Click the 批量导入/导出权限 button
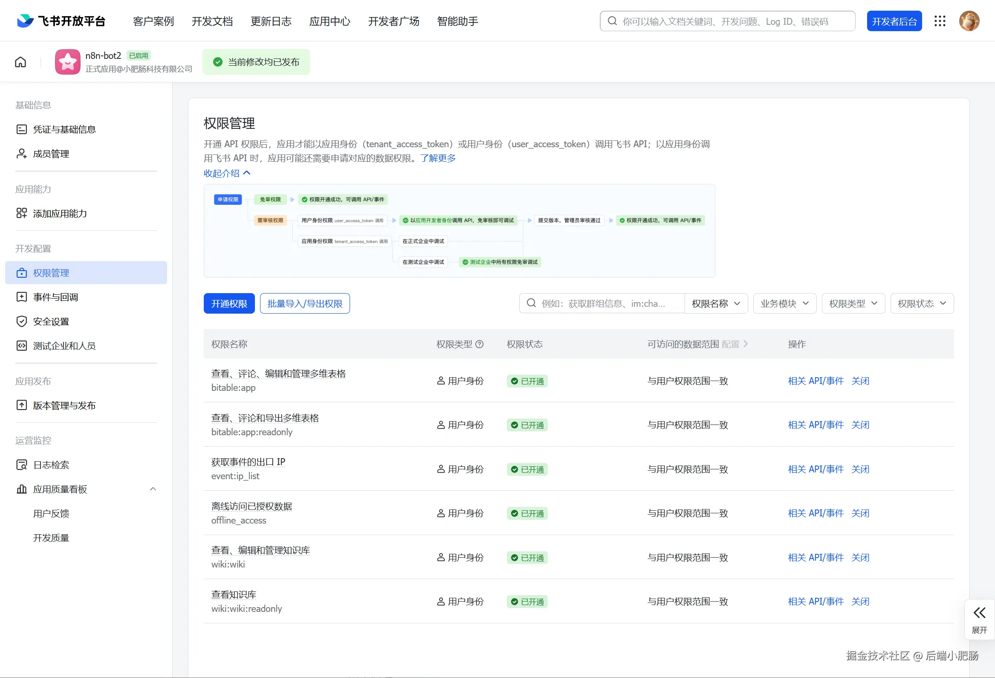This screenshot has width=995, height=678. [304, 303]
